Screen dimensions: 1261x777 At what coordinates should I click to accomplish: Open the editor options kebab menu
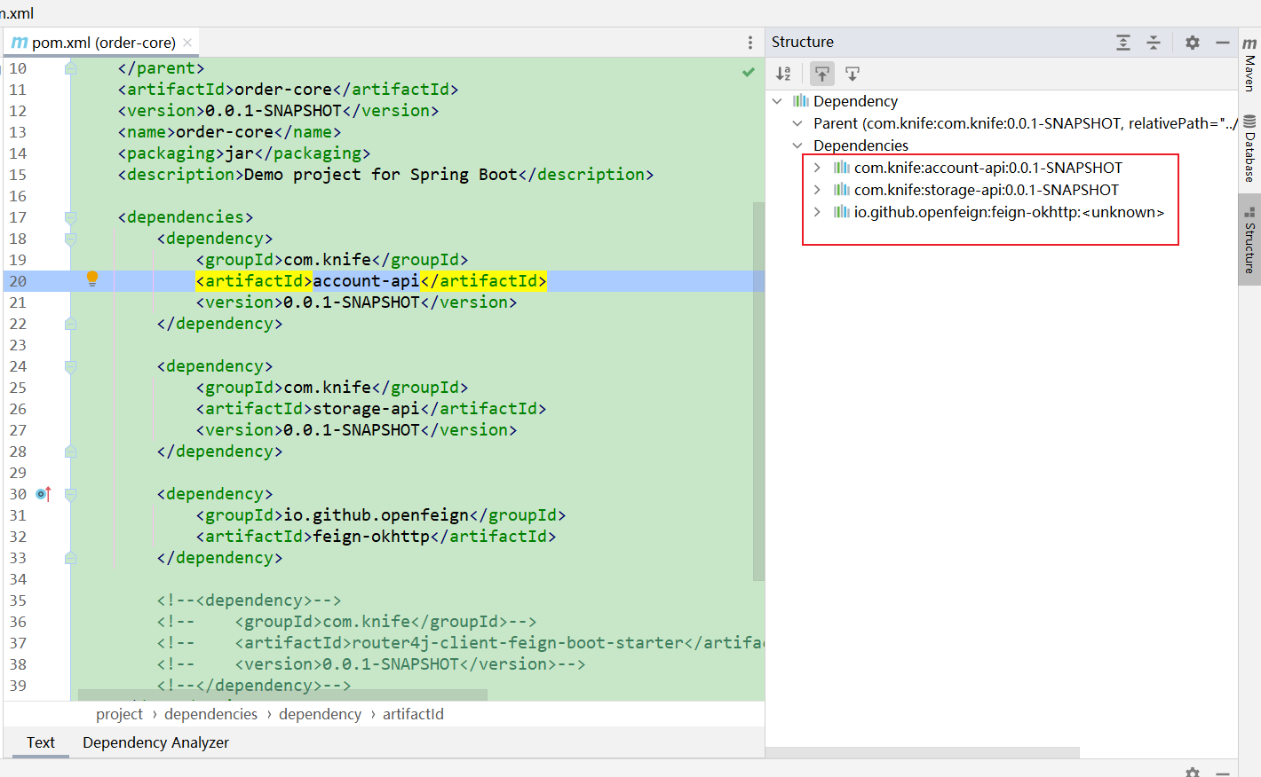pos(749,42)
